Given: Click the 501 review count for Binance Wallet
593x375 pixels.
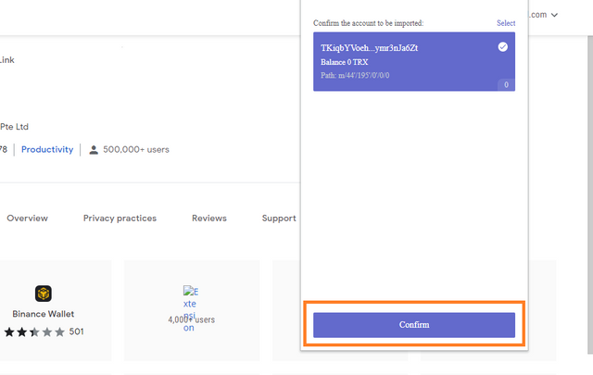Looking at the screenshot, I should (76, 331).
